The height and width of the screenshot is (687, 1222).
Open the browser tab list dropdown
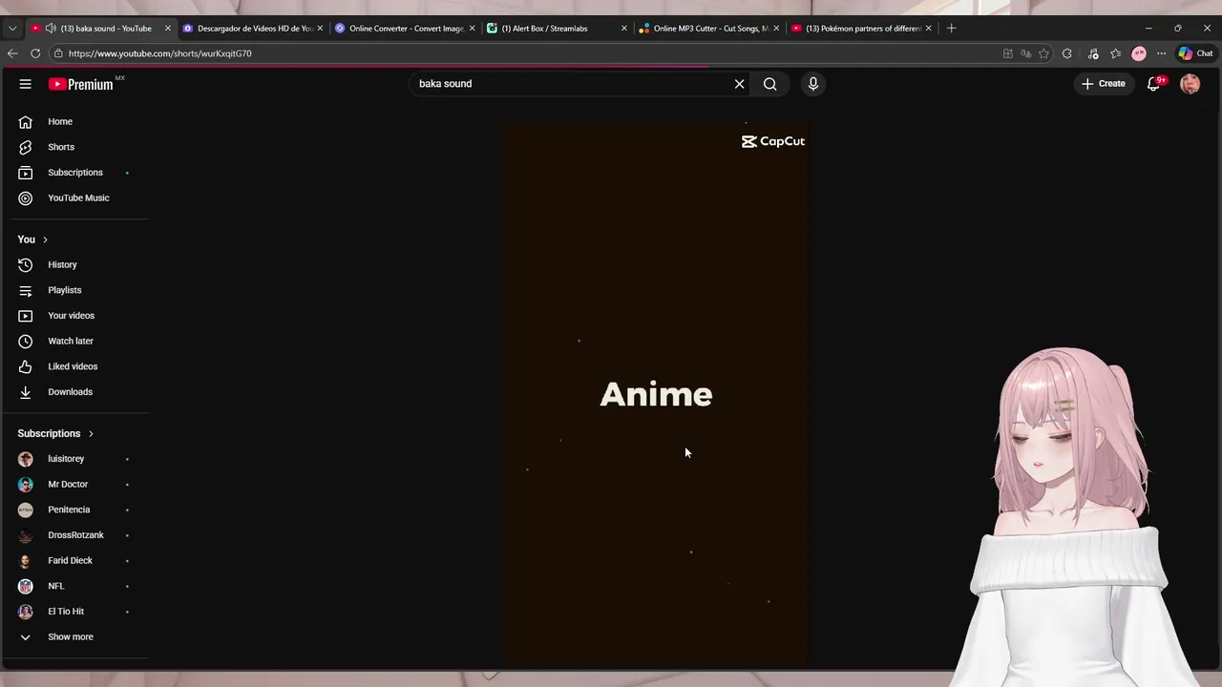click(x=11, y=29)
